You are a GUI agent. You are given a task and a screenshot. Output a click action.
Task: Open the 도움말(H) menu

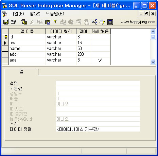pos(55,14)
